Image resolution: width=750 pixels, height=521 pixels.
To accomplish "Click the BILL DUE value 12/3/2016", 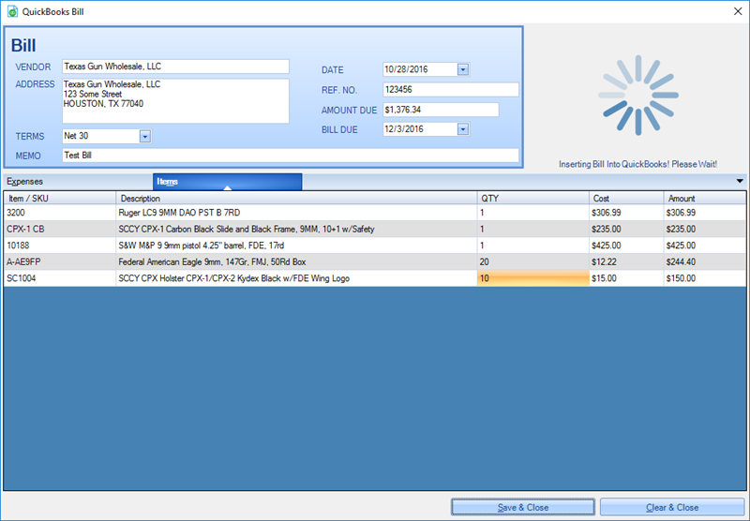I will tap(404, 129).
